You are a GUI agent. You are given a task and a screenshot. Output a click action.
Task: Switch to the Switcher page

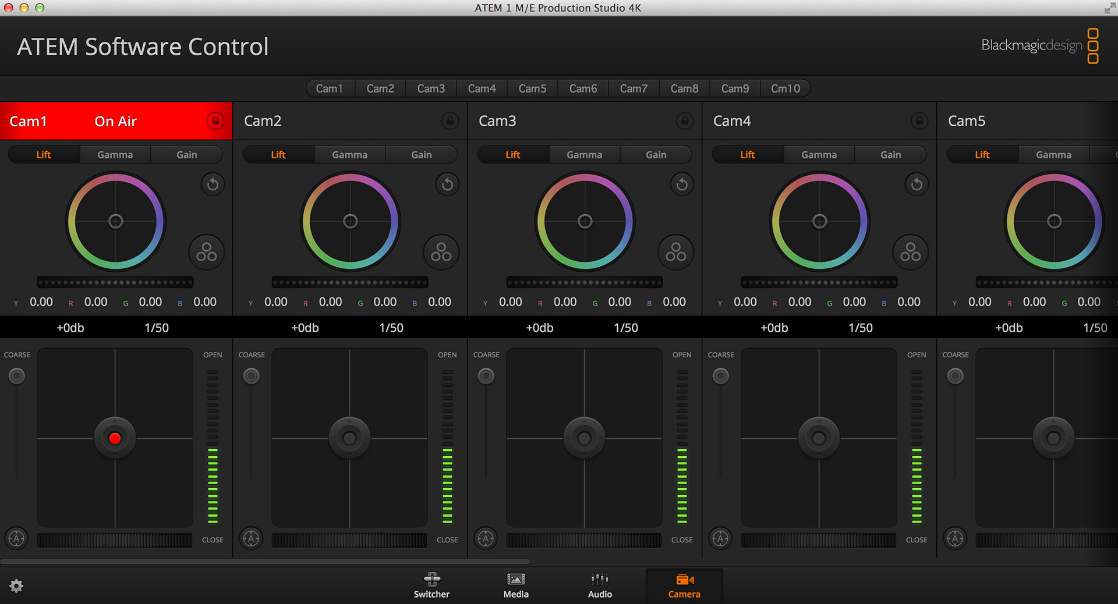(x=431, y=585)
